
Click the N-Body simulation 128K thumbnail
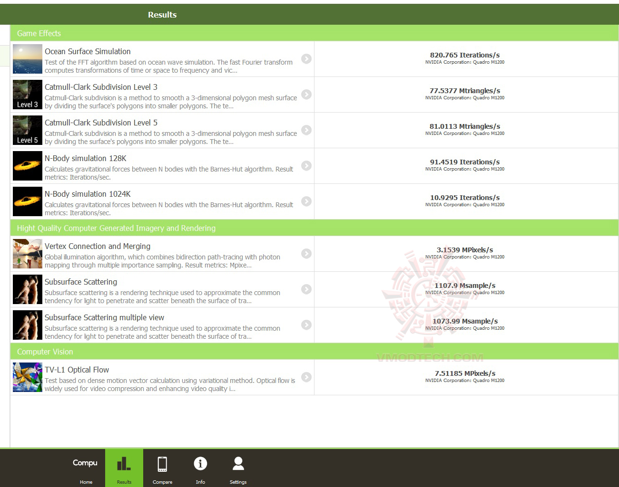(x=28, y=166)
